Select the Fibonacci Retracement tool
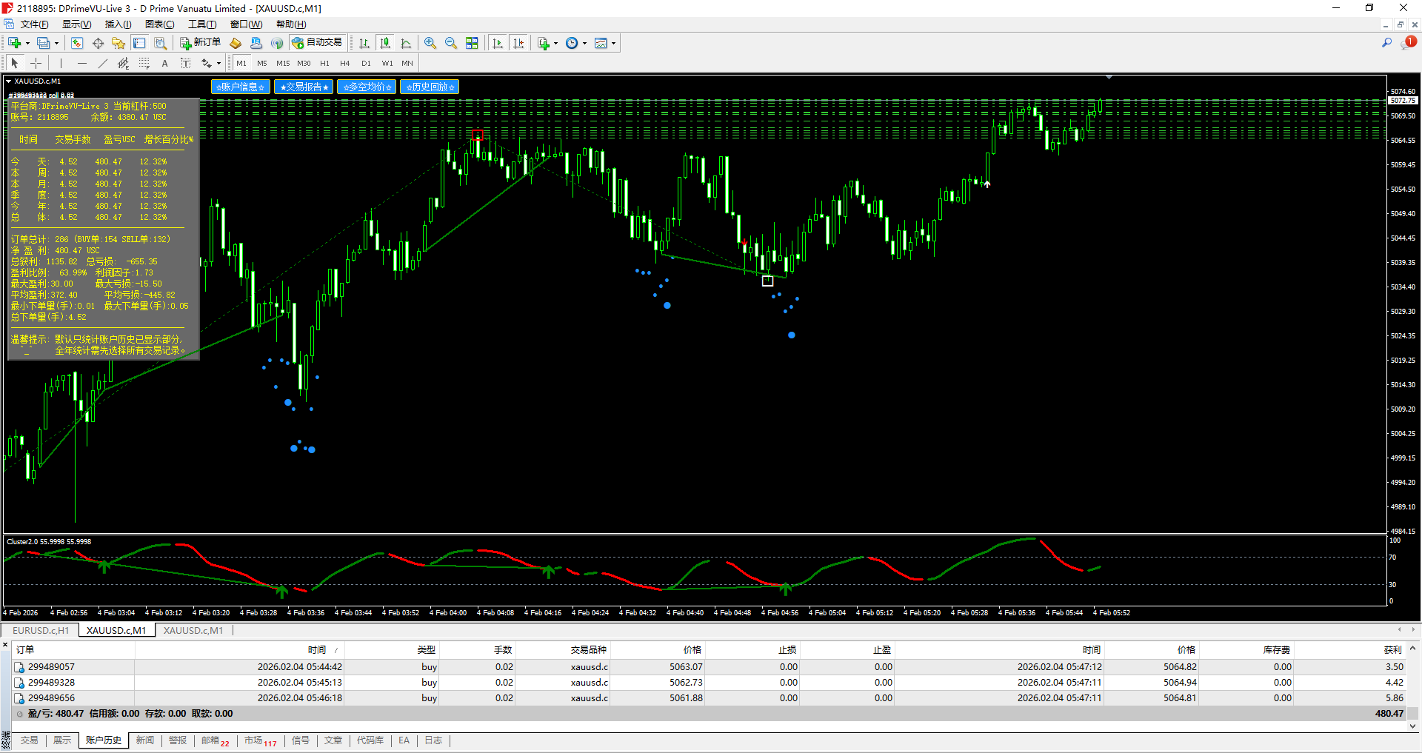The width and height of the screenshot is (1422, 753). (x=144, y=64)
